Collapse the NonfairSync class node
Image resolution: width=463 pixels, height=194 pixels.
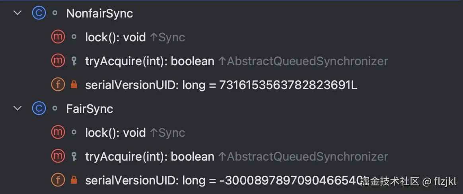coord(18,13)
